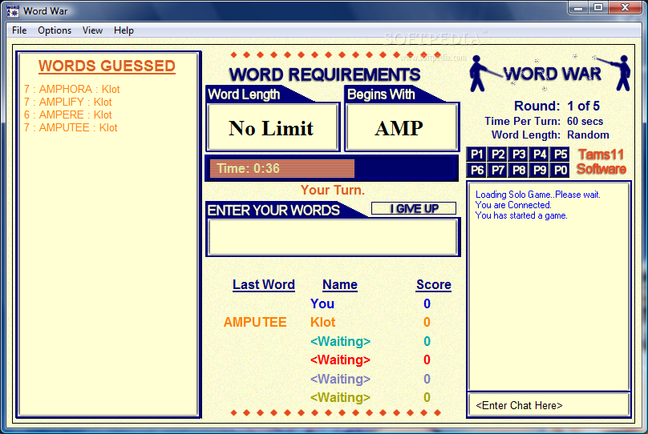Select the P5 player button
Screen dimensions: 648x434
tap(561, 155)
